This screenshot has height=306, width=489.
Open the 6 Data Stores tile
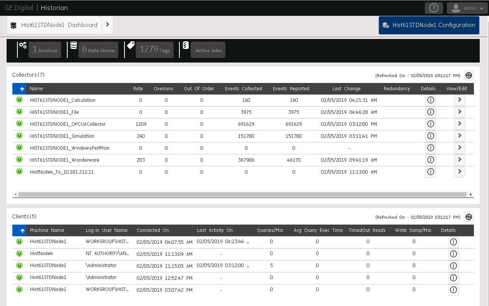tap(98, 50)
